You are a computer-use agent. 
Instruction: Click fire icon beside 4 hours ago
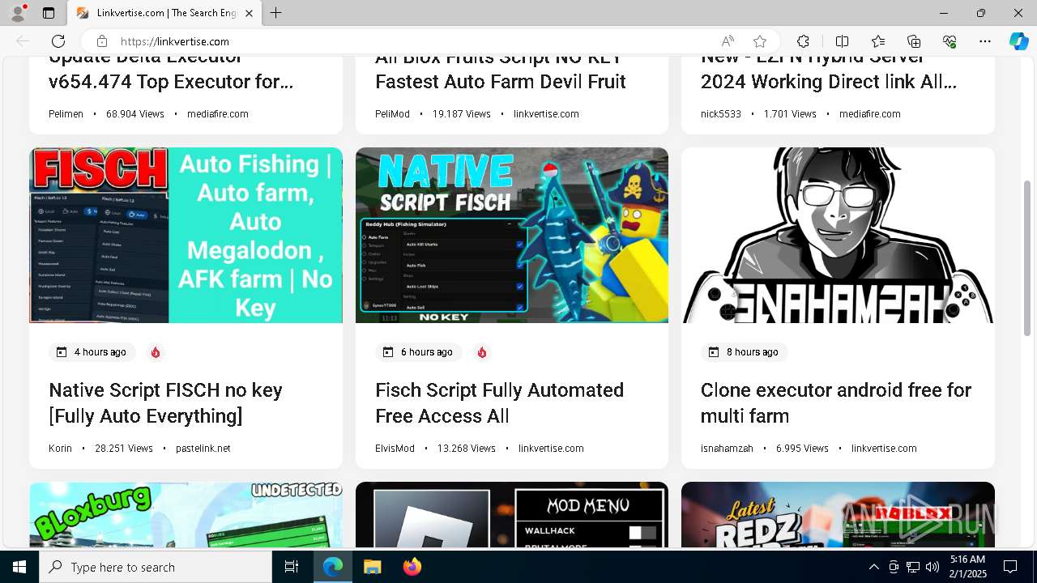156,352
